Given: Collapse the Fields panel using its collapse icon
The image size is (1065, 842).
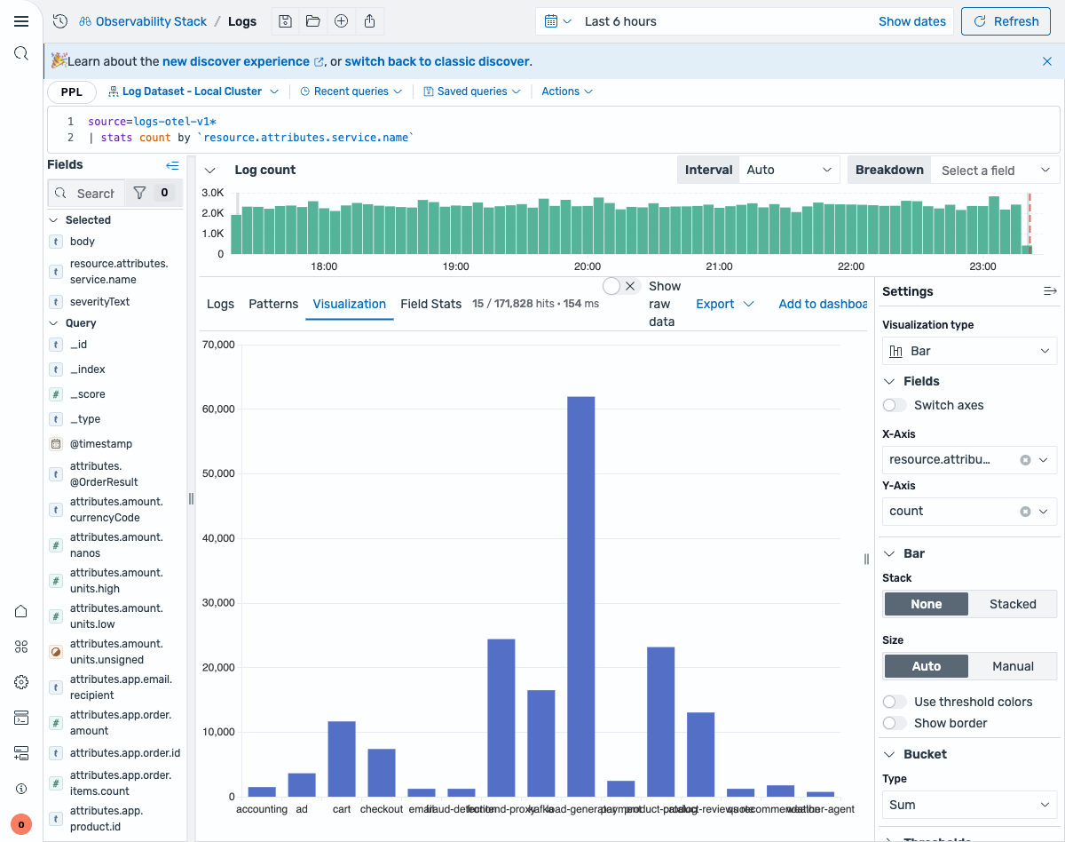Looking at the screenshot, I should coord(172,164).
